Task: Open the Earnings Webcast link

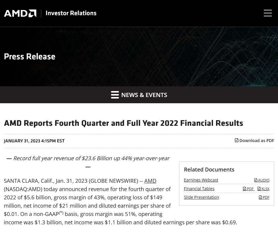Action: (x=201, y=180)
